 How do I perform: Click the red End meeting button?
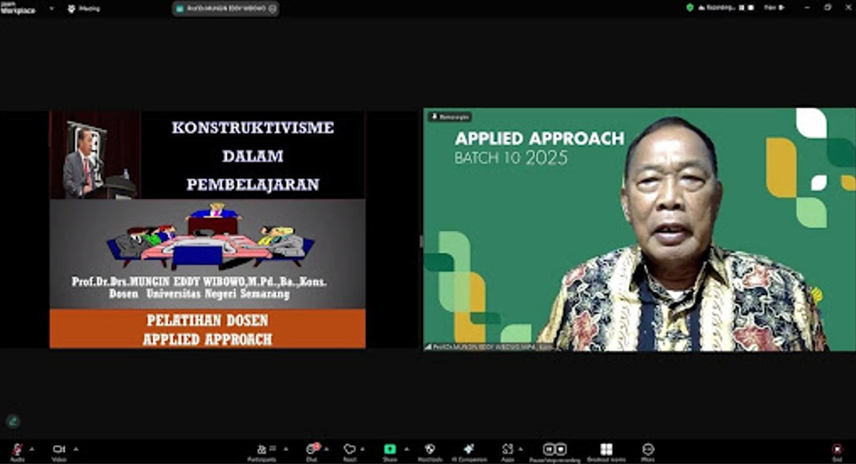[x=836, y=451]
